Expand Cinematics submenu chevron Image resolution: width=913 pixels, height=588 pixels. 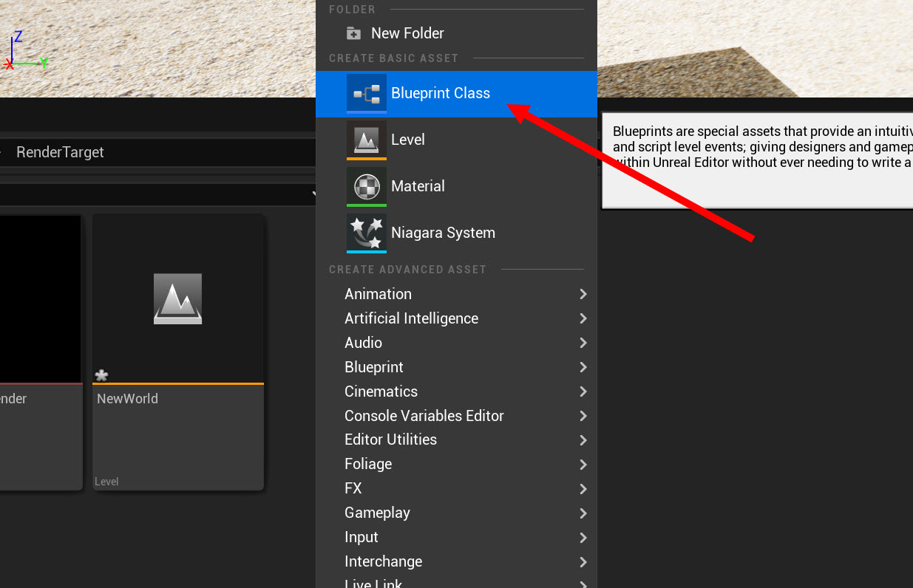583,392
